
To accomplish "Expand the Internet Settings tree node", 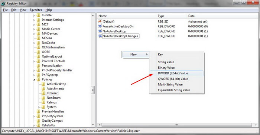I will click(34, 20).
